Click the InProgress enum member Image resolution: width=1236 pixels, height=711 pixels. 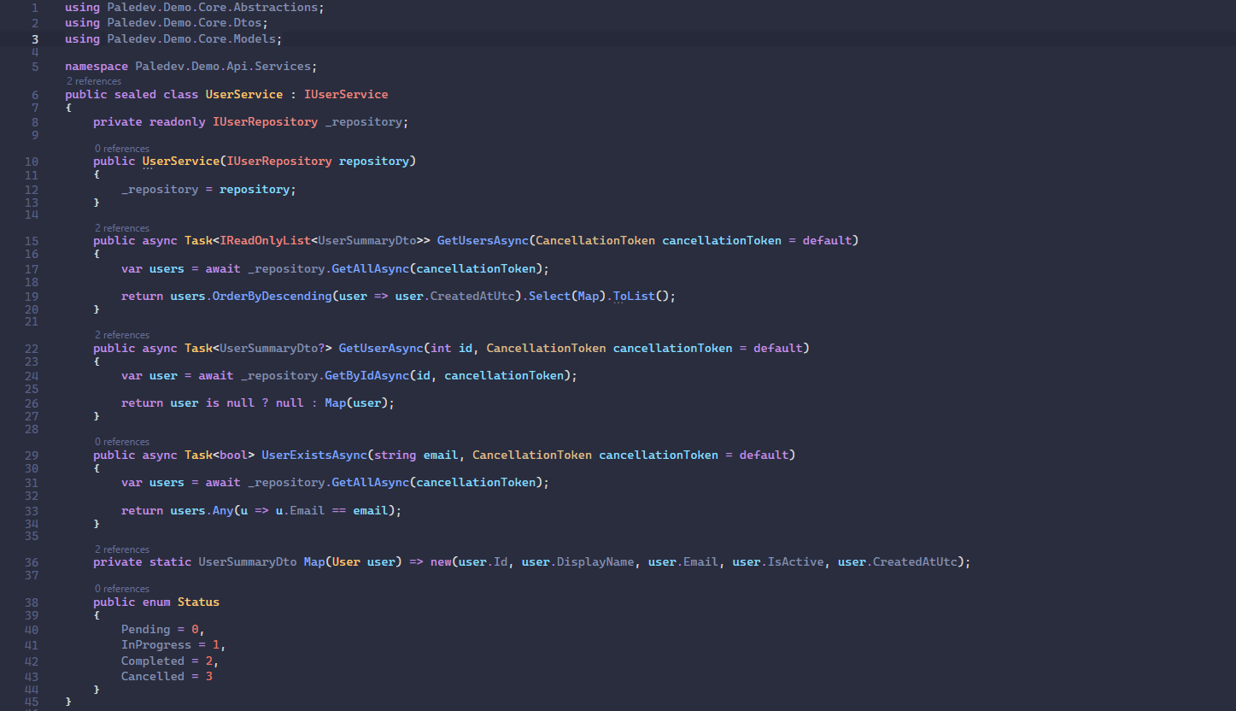[x=156, y=644]
